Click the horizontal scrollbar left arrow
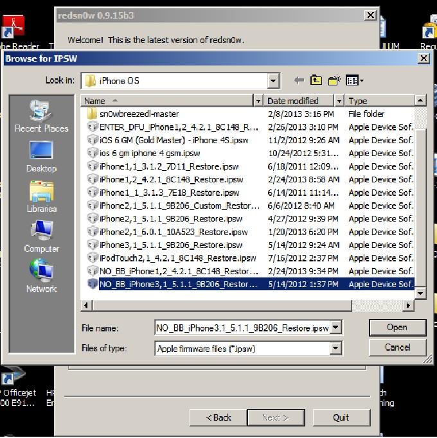This screenshot has height=438, width=437. coord(86,306)
